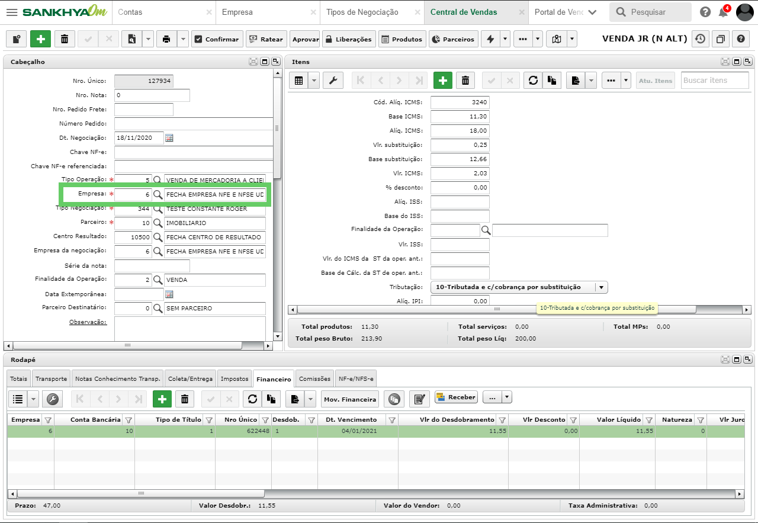Toggle the Confirmar checkbox button
Screen dimensions: 758x523
[217, 39]
